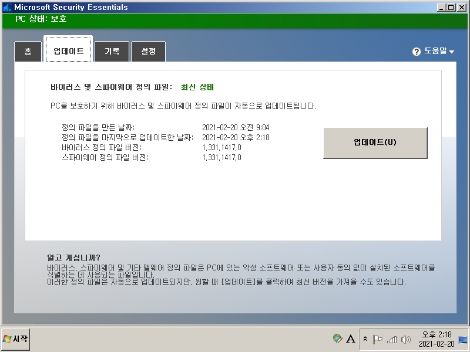Click the 정의 파일을 만든 날짜 label
470x352 pixels.
[98, 127]
